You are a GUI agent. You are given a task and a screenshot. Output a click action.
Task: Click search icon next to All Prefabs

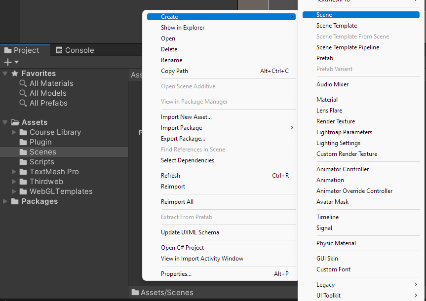tap(23, 103)
